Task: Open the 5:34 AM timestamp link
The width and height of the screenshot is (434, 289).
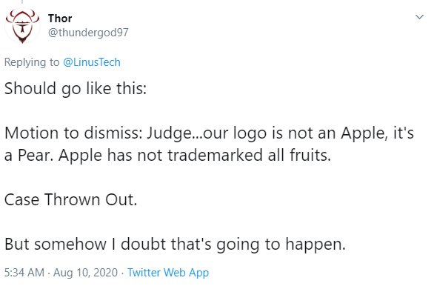Action: [x=24, y=273]
